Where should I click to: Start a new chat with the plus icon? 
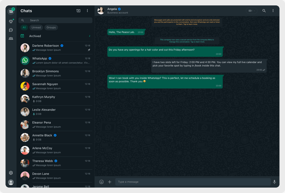(x=78, y=11)
